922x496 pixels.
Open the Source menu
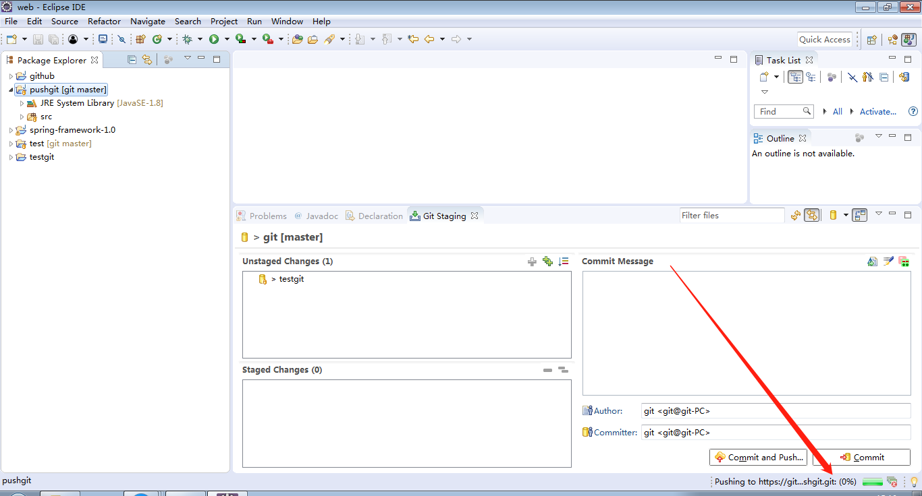pos(65,21)
